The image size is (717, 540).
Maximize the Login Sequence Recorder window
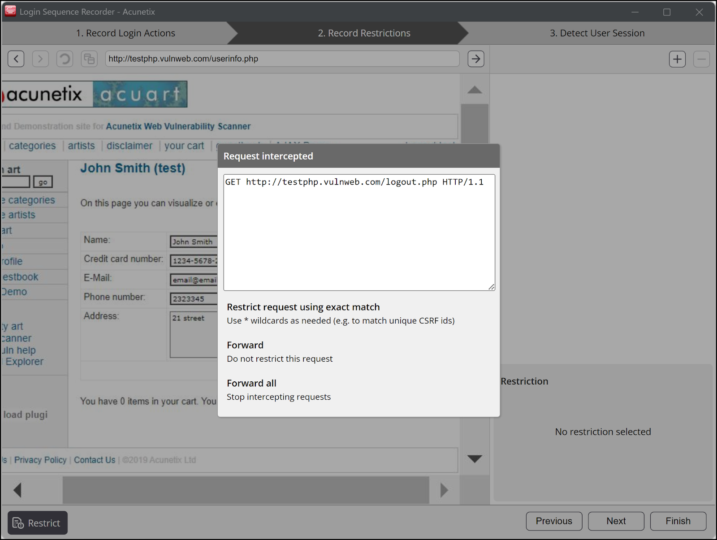667,12
